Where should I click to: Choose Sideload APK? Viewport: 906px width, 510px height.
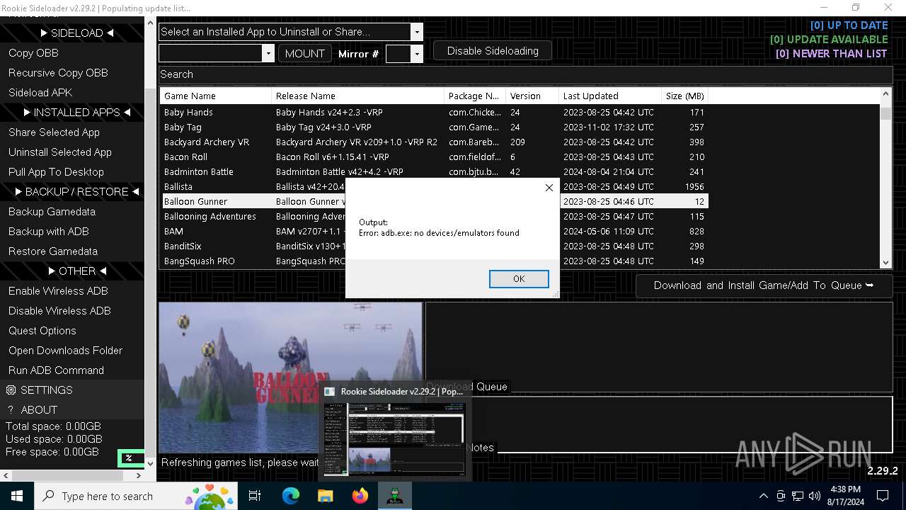tap(40, 93)
